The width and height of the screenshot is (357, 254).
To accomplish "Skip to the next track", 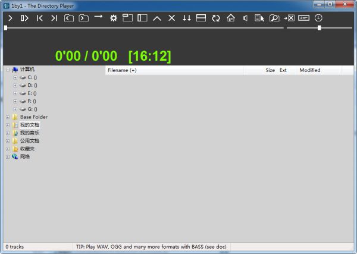I will (x=54, y=18).
